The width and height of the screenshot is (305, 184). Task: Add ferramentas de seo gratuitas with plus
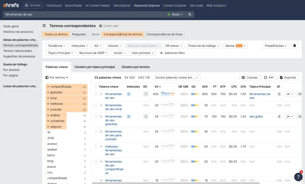(x=101, y=117)
